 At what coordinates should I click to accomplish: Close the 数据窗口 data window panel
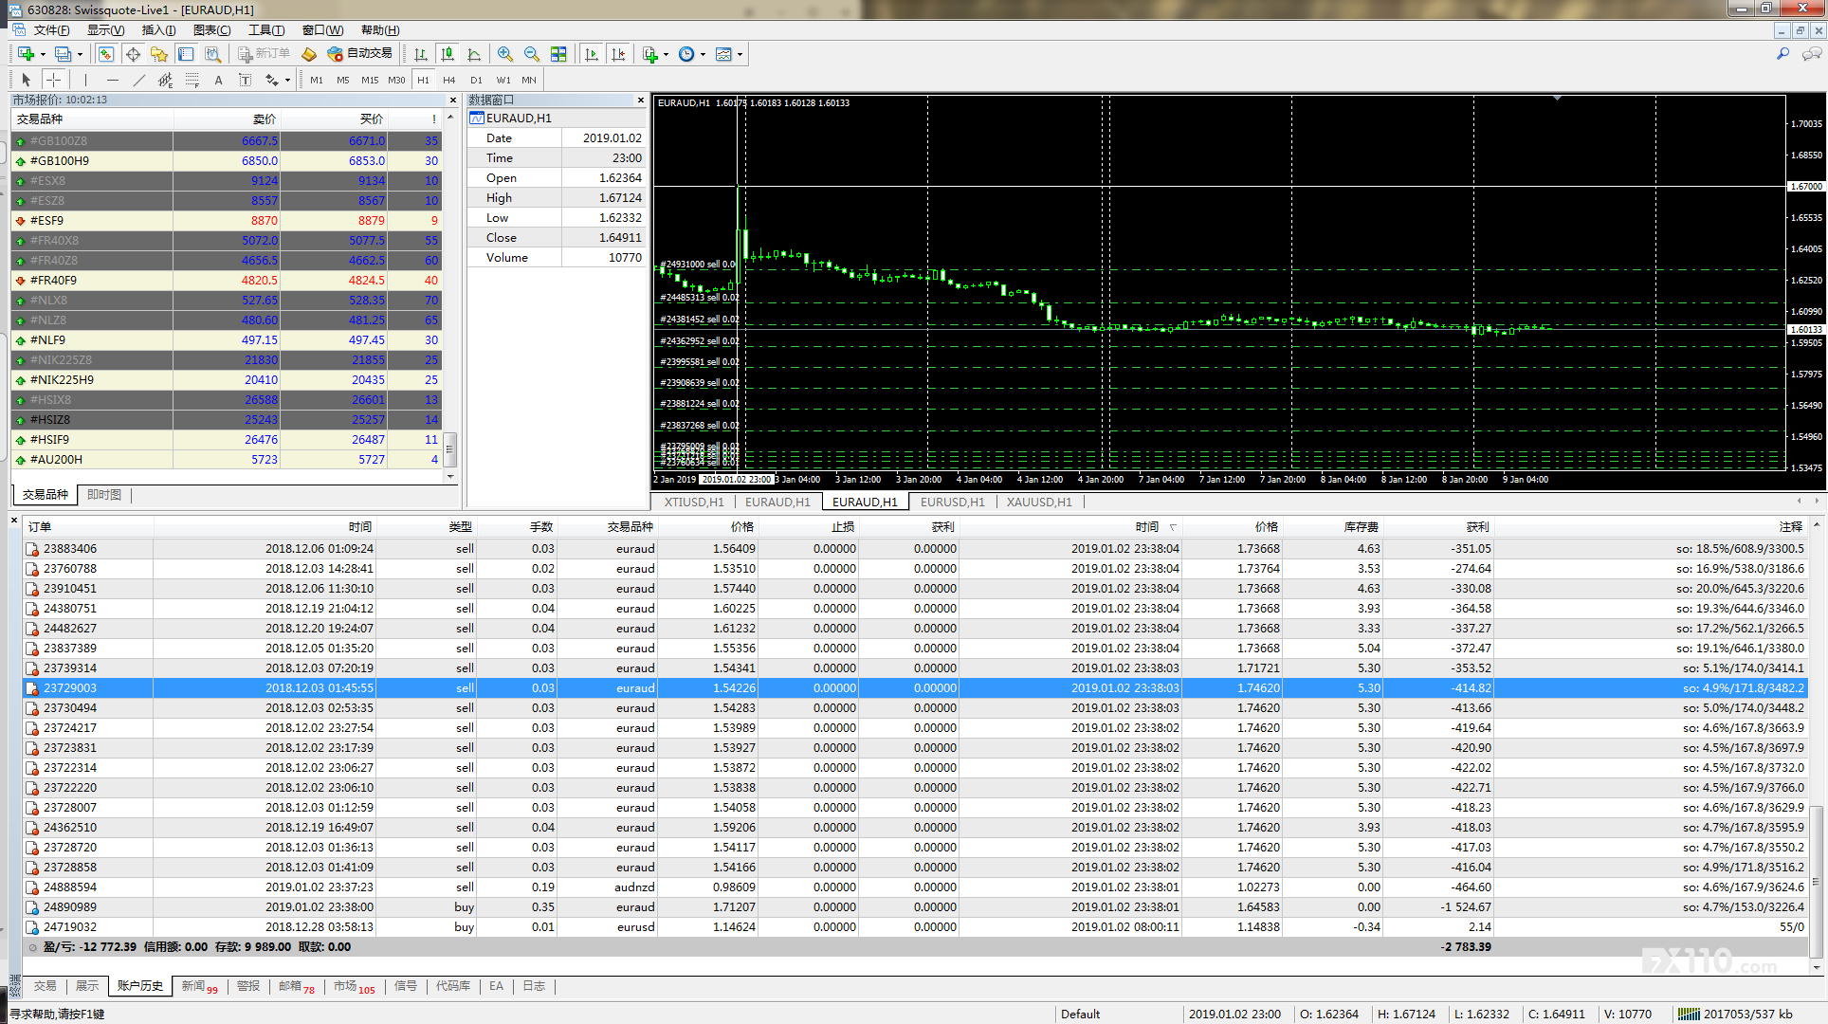coord(641,100)
